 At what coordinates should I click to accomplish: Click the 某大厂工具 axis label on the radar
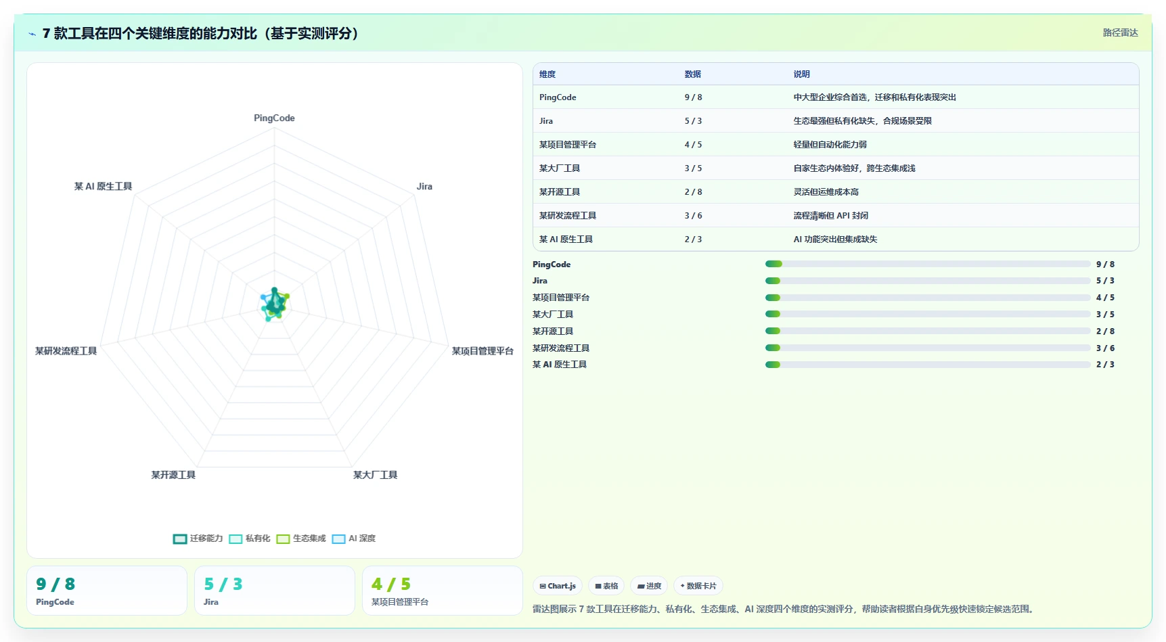pos(375,475)
